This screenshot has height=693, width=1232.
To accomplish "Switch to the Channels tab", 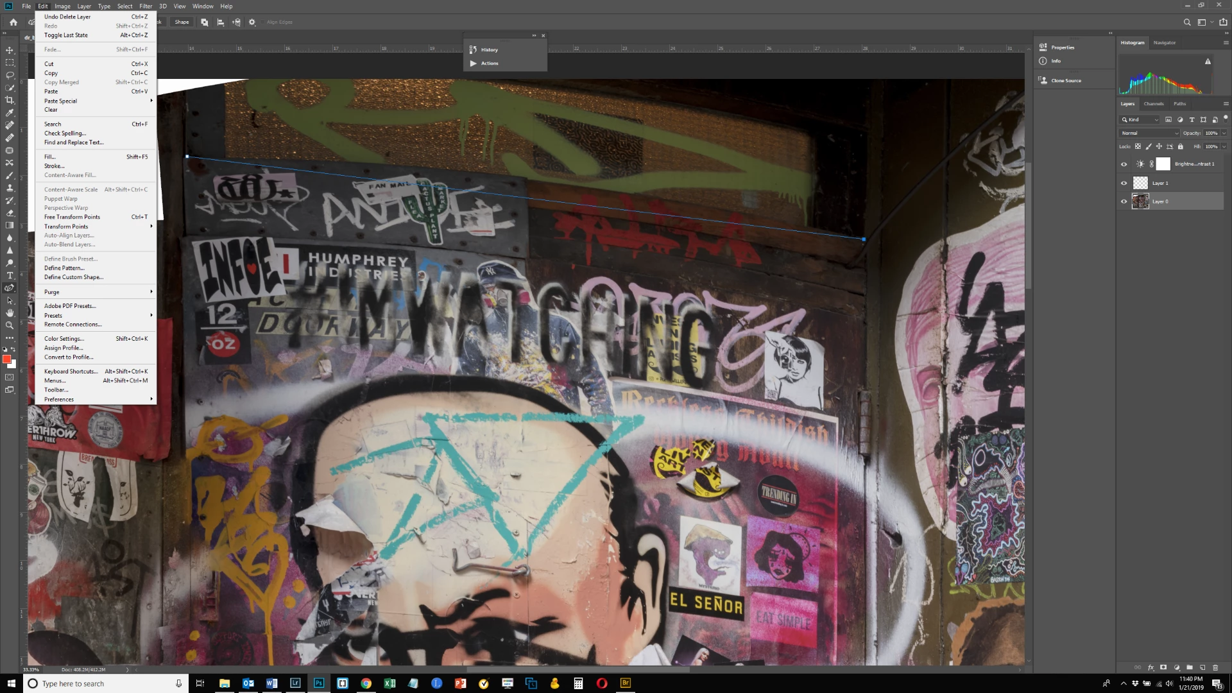I will (x=1153, y=103).
